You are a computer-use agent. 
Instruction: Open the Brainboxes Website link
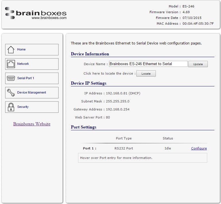(32, 124)
